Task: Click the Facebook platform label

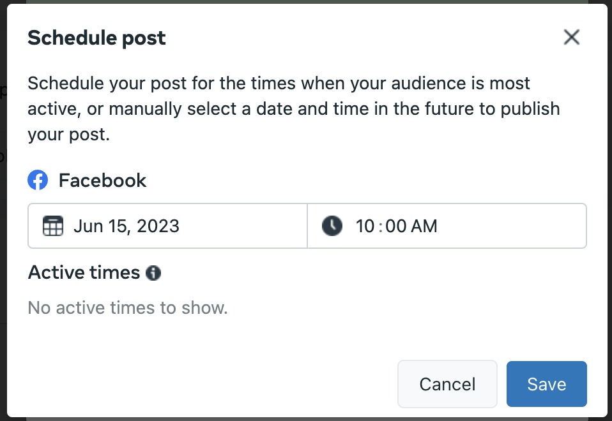Action: 102,181
